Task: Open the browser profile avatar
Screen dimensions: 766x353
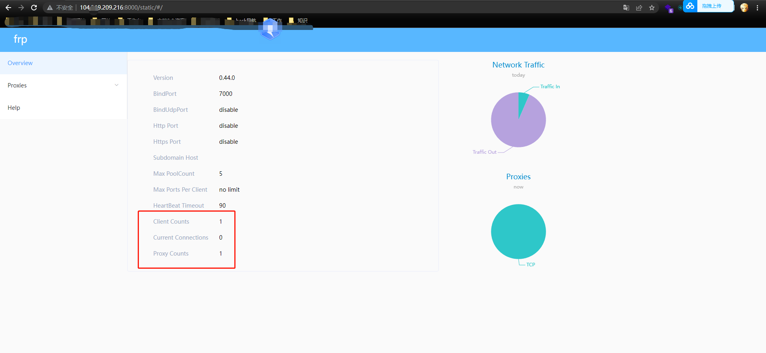Action: 744,8
